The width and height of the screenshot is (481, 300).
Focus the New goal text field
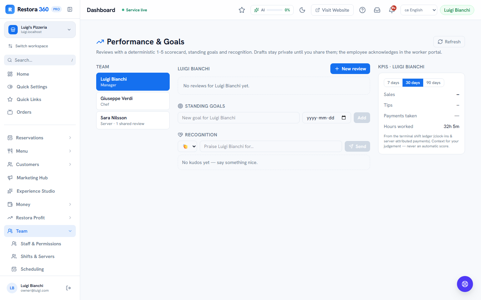tap(238, 118)
